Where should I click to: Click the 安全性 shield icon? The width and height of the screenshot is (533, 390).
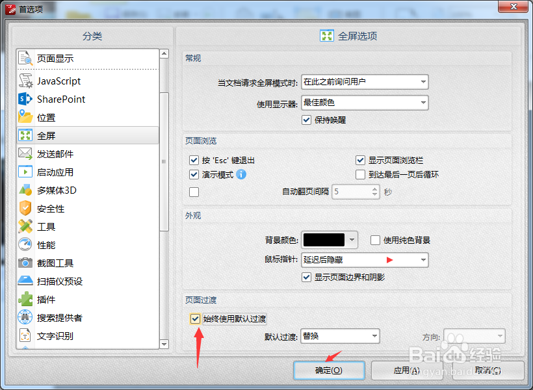pos(25,208)
